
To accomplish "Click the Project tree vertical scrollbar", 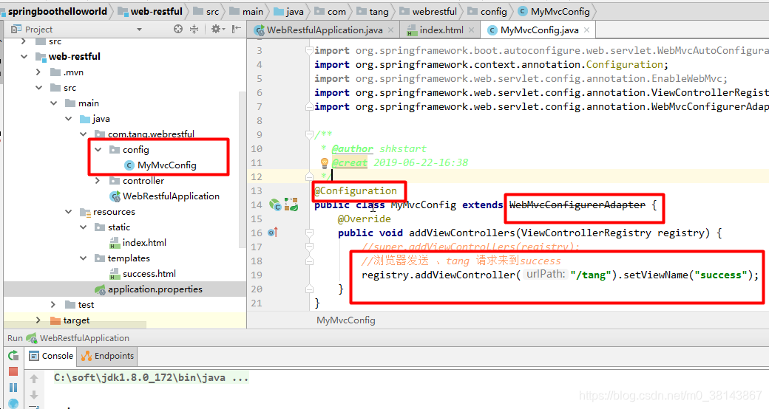I will click(x=242, y=169).
